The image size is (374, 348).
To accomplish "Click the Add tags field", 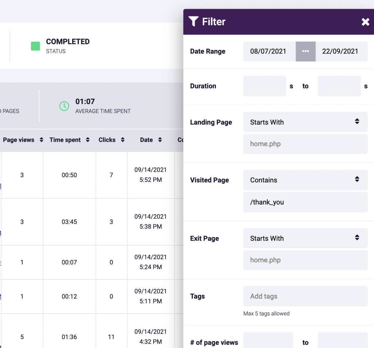I will coord(305,296).
